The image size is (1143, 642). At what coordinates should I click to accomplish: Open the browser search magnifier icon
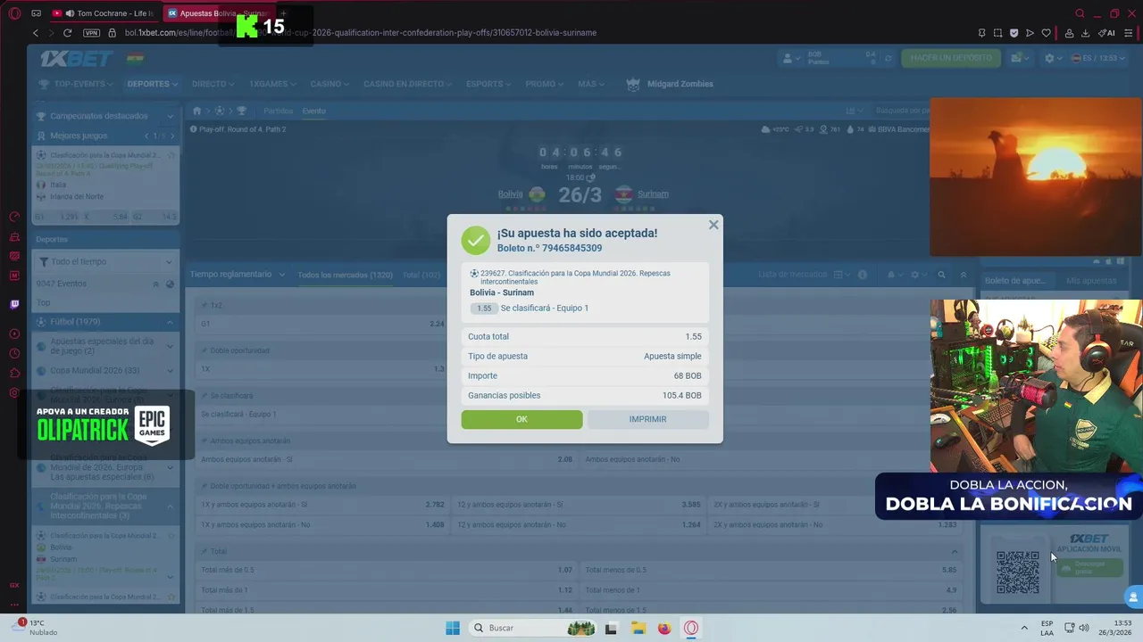click(x=1080, y=13)
